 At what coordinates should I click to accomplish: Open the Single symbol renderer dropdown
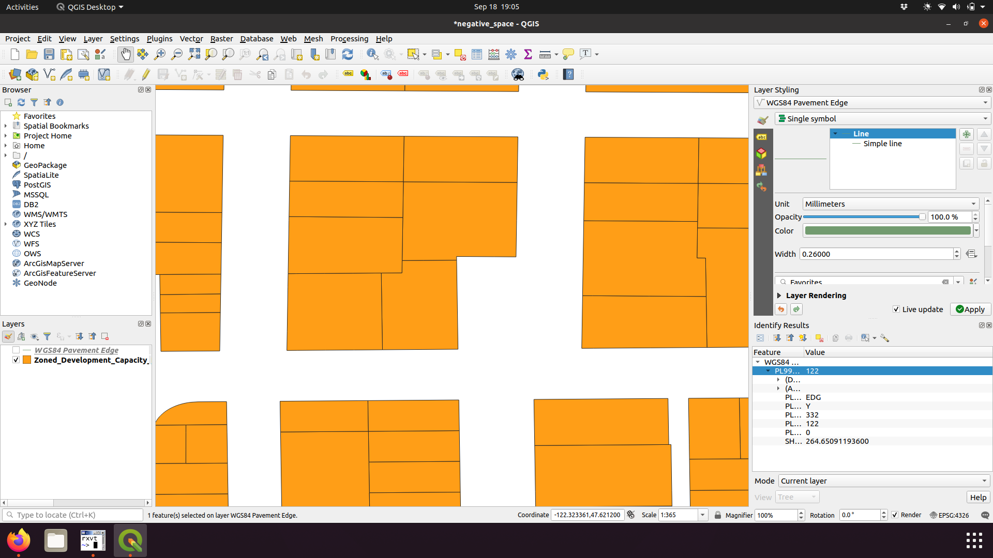pyautogui.click(x=882, y=119)
